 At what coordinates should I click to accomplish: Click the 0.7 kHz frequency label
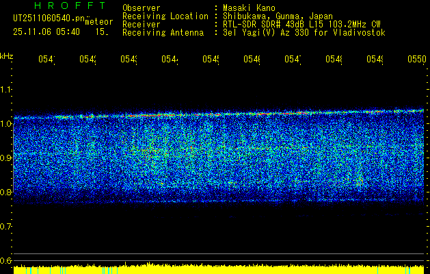[x=6, y=227]
